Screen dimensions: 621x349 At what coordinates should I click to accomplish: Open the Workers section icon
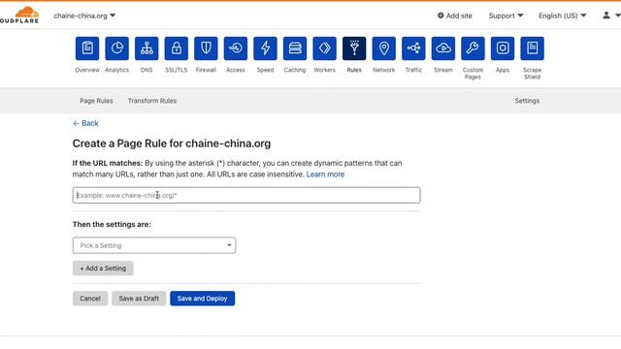point(324,48)
